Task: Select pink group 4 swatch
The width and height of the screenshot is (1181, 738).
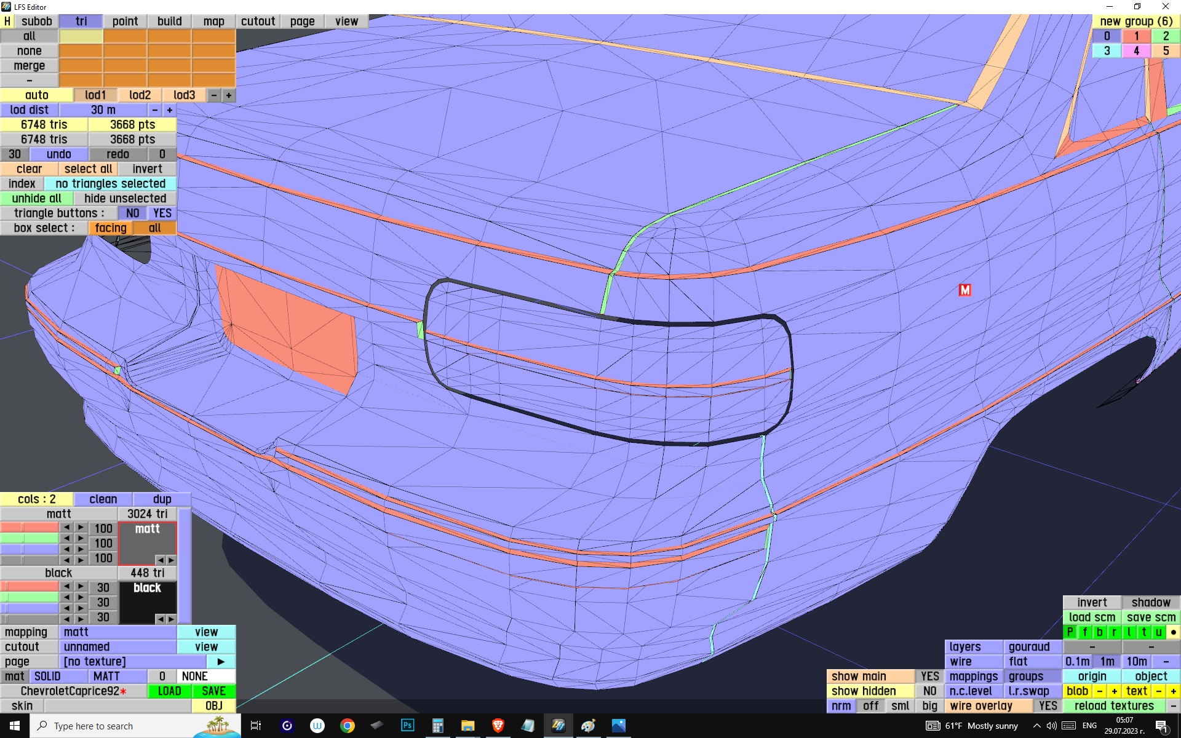Action: pos(1136,51)
